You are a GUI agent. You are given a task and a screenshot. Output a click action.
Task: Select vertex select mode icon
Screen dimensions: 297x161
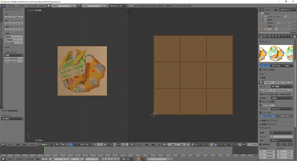(95, 144)
